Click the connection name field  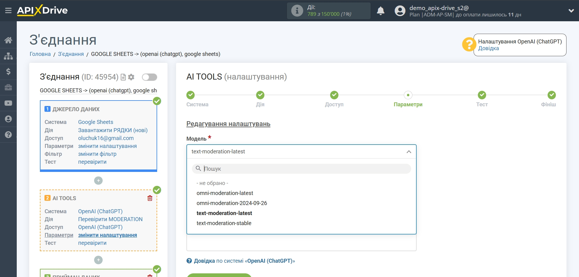point(98,91)
